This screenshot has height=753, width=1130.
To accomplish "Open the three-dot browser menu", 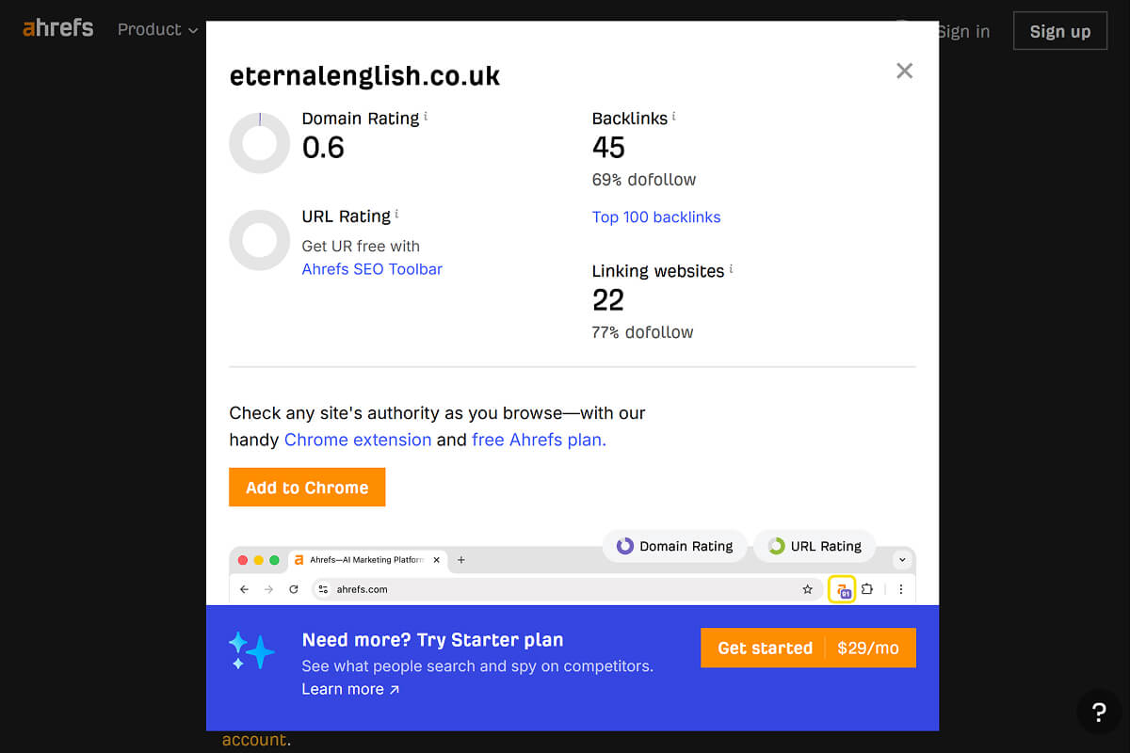I will coord(900,588).
